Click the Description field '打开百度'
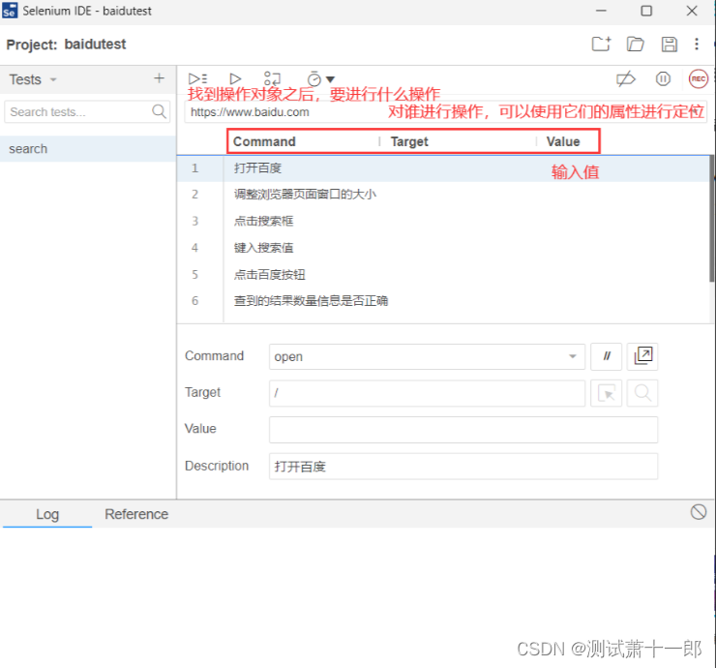Screen dimensions: 716x668 (463, 466)
